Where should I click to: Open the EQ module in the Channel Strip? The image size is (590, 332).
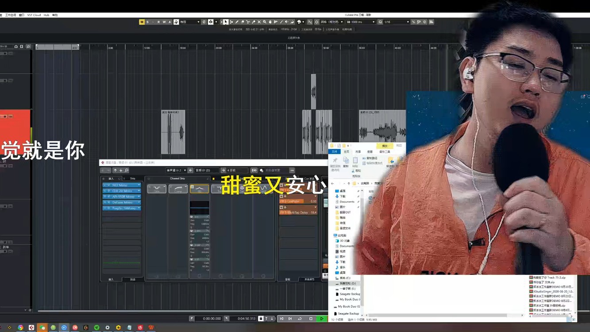click(x=199, y=189)
